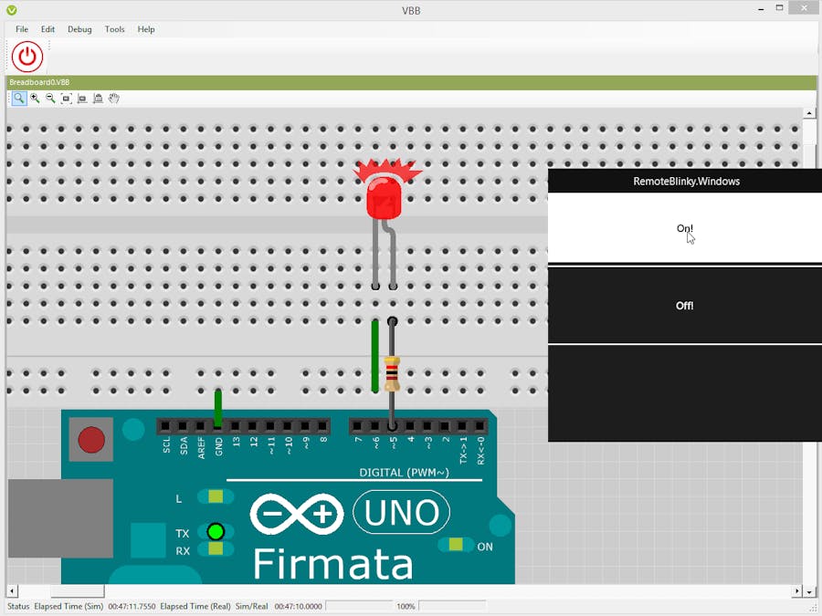Image resolution: width=822 pixels, height=616 pixels.
Task: Click the resistor component on the breadboard
Action: click(392, 373)
